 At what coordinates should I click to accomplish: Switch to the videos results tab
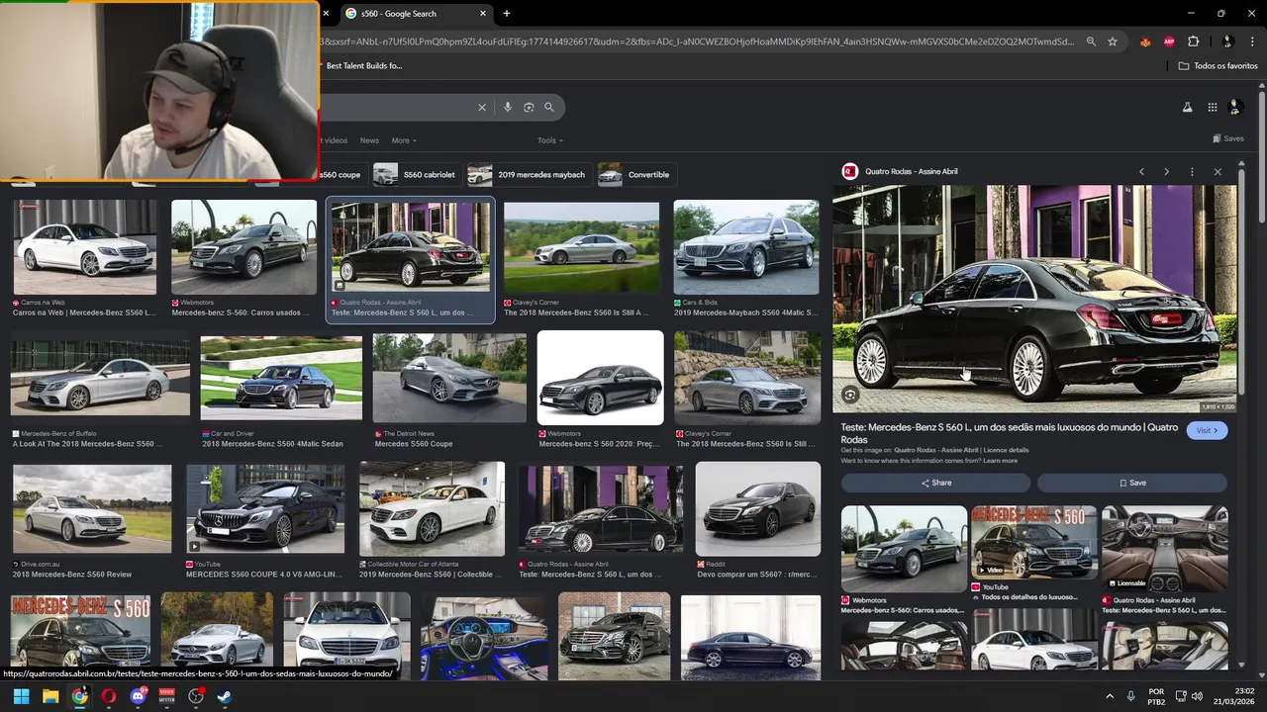click(x=335, y=140)
